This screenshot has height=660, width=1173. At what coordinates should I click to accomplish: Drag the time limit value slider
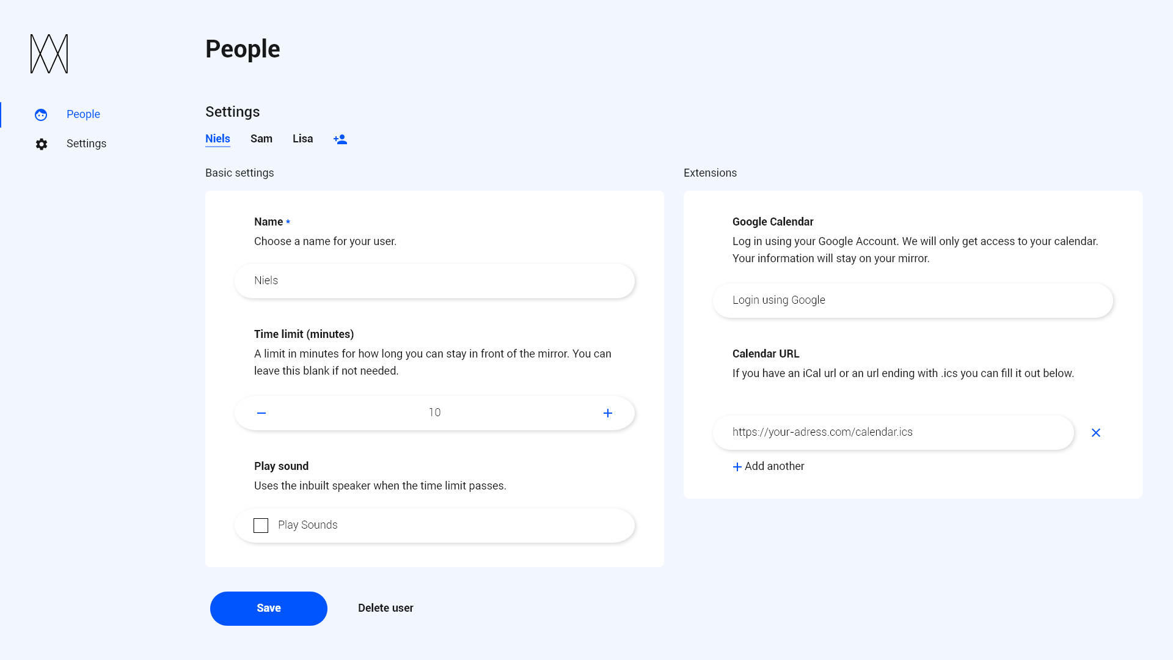click(x=434, y=412)
